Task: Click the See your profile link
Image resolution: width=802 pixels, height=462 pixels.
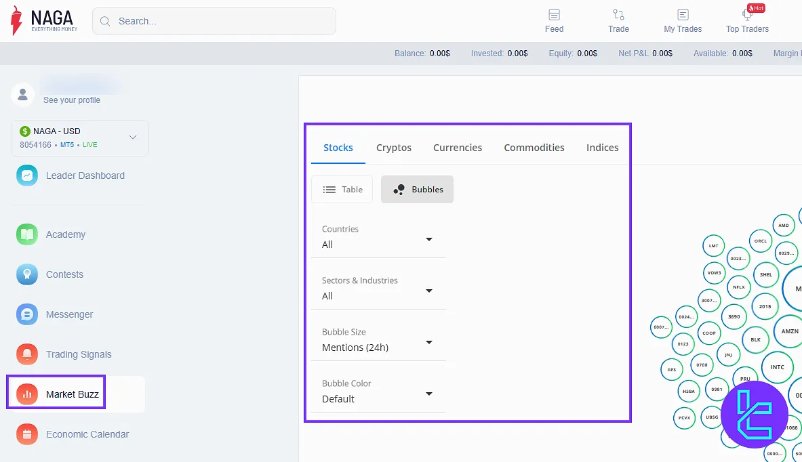Action: pyautogui.click(x=72, y=100)
